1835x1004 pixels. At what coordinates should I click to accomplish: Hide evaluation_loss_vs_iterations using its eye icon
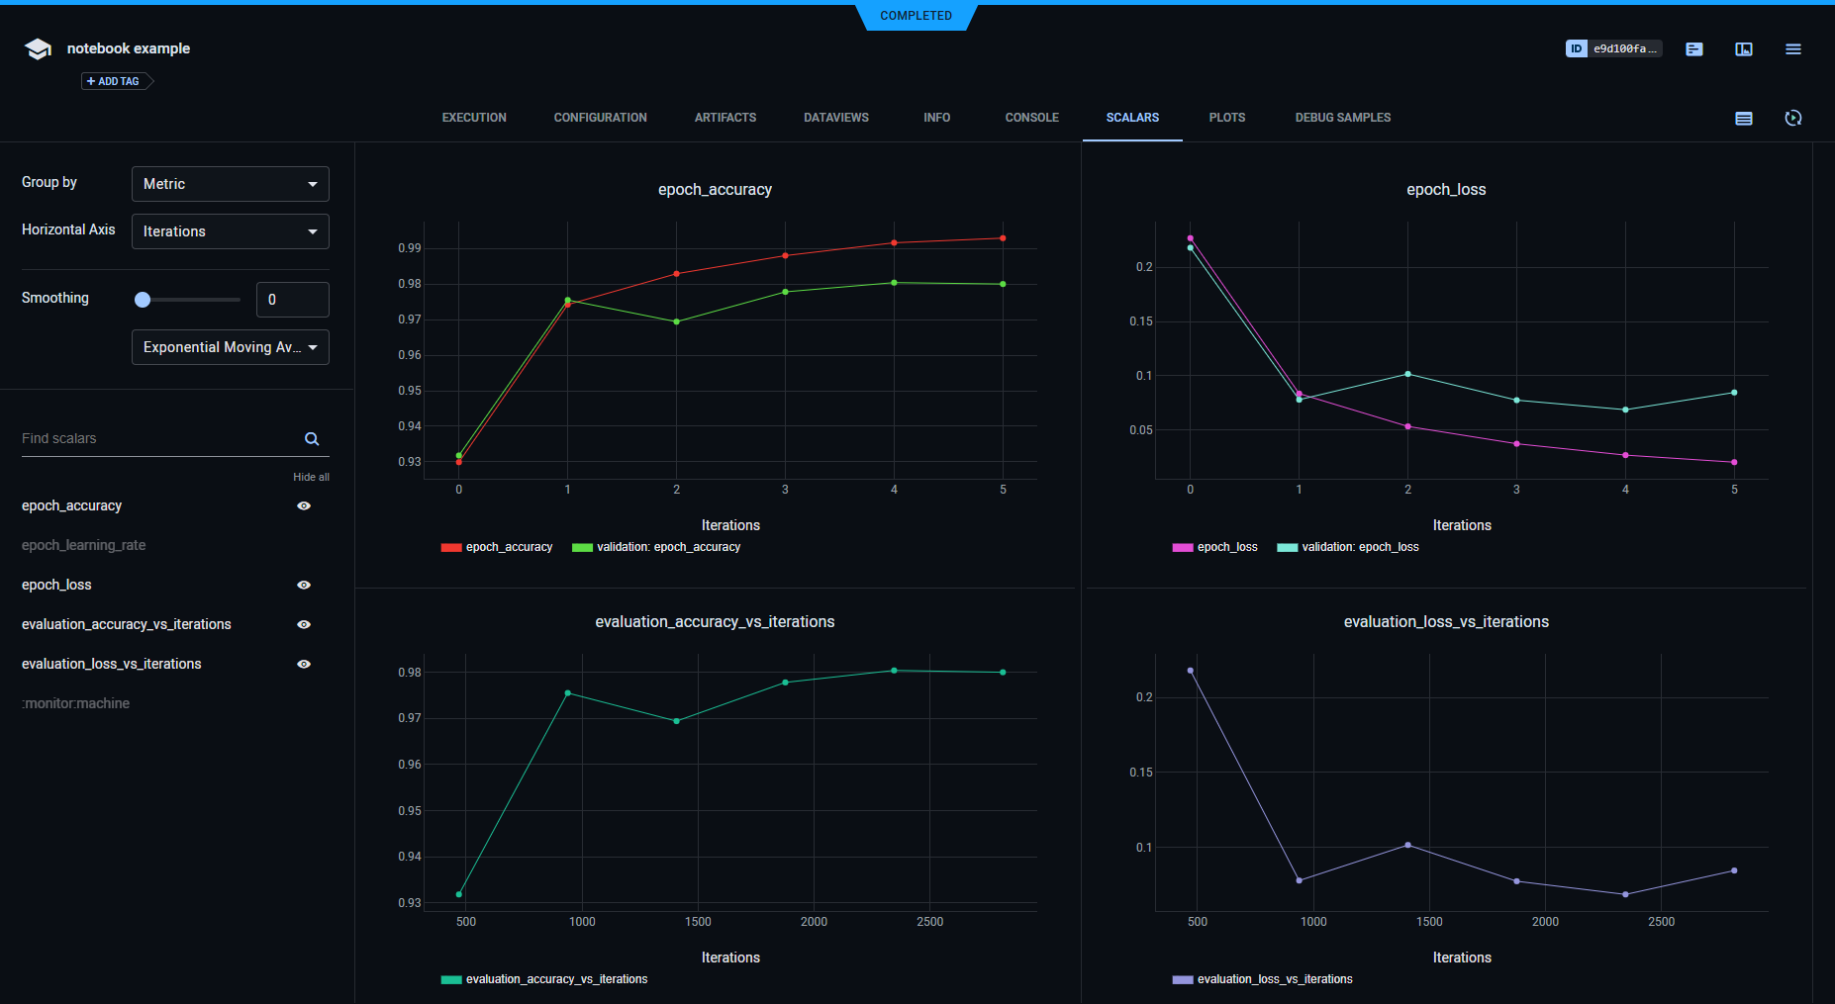click(304, 664)
